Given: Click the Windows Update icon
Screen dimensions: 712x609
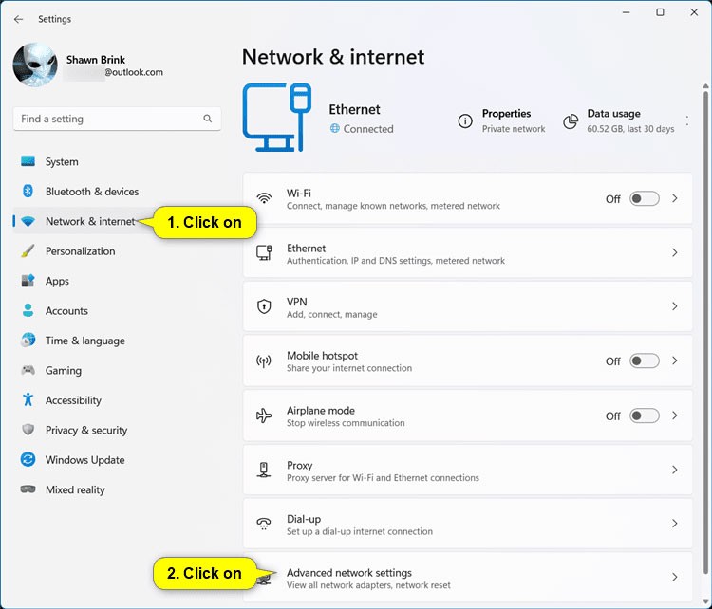Looking at the screenshot, I should (x=28, y=460).
